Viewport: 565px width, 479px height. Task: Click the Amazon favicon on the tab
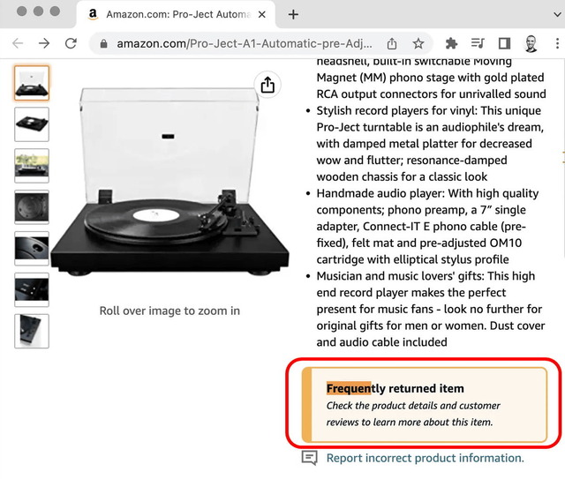pos(93,14)
